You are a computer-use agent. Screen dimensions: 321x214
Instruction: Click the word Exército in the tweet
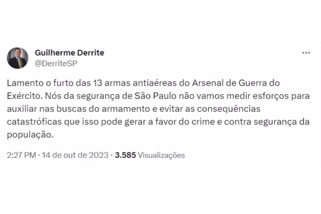tap(24, 96)
